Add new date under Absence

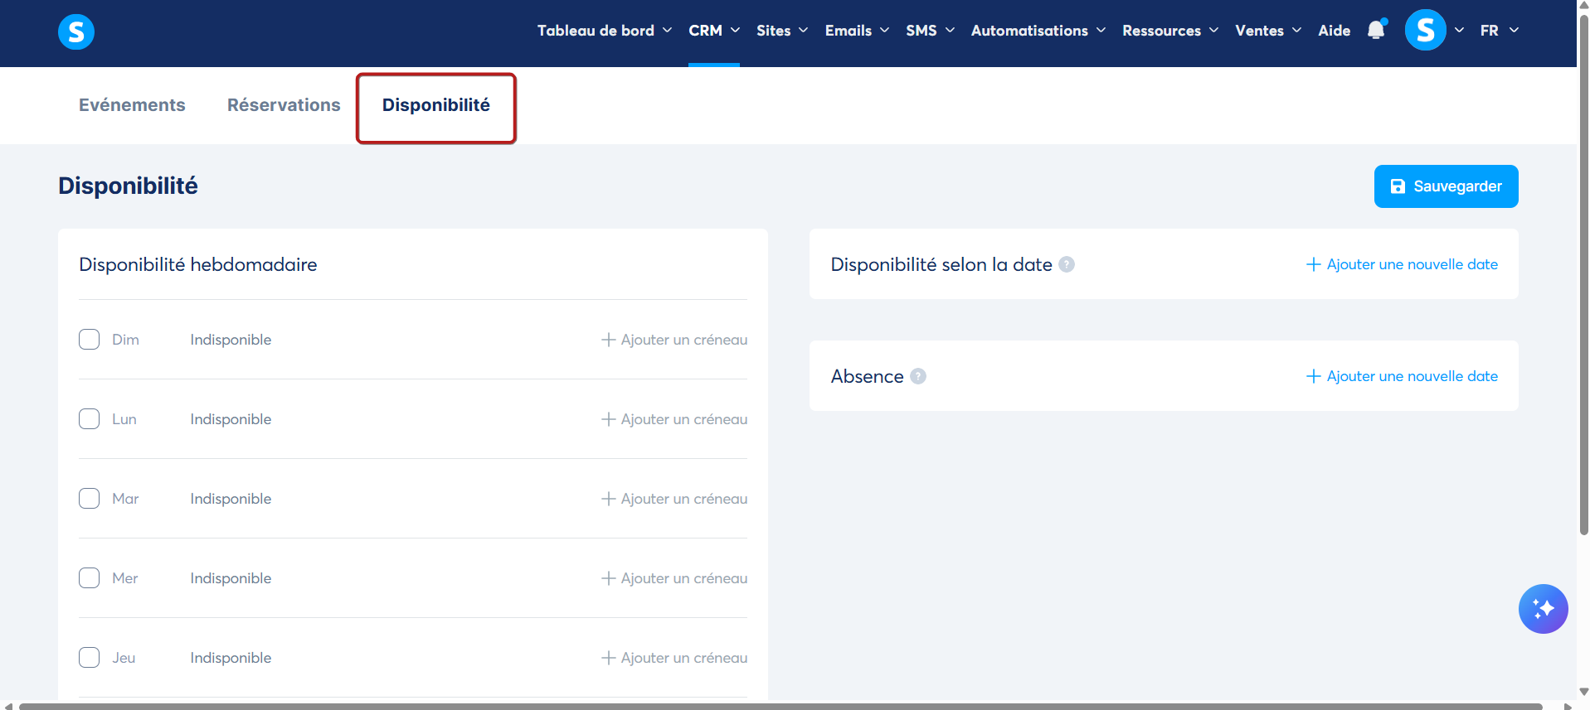1402,376
